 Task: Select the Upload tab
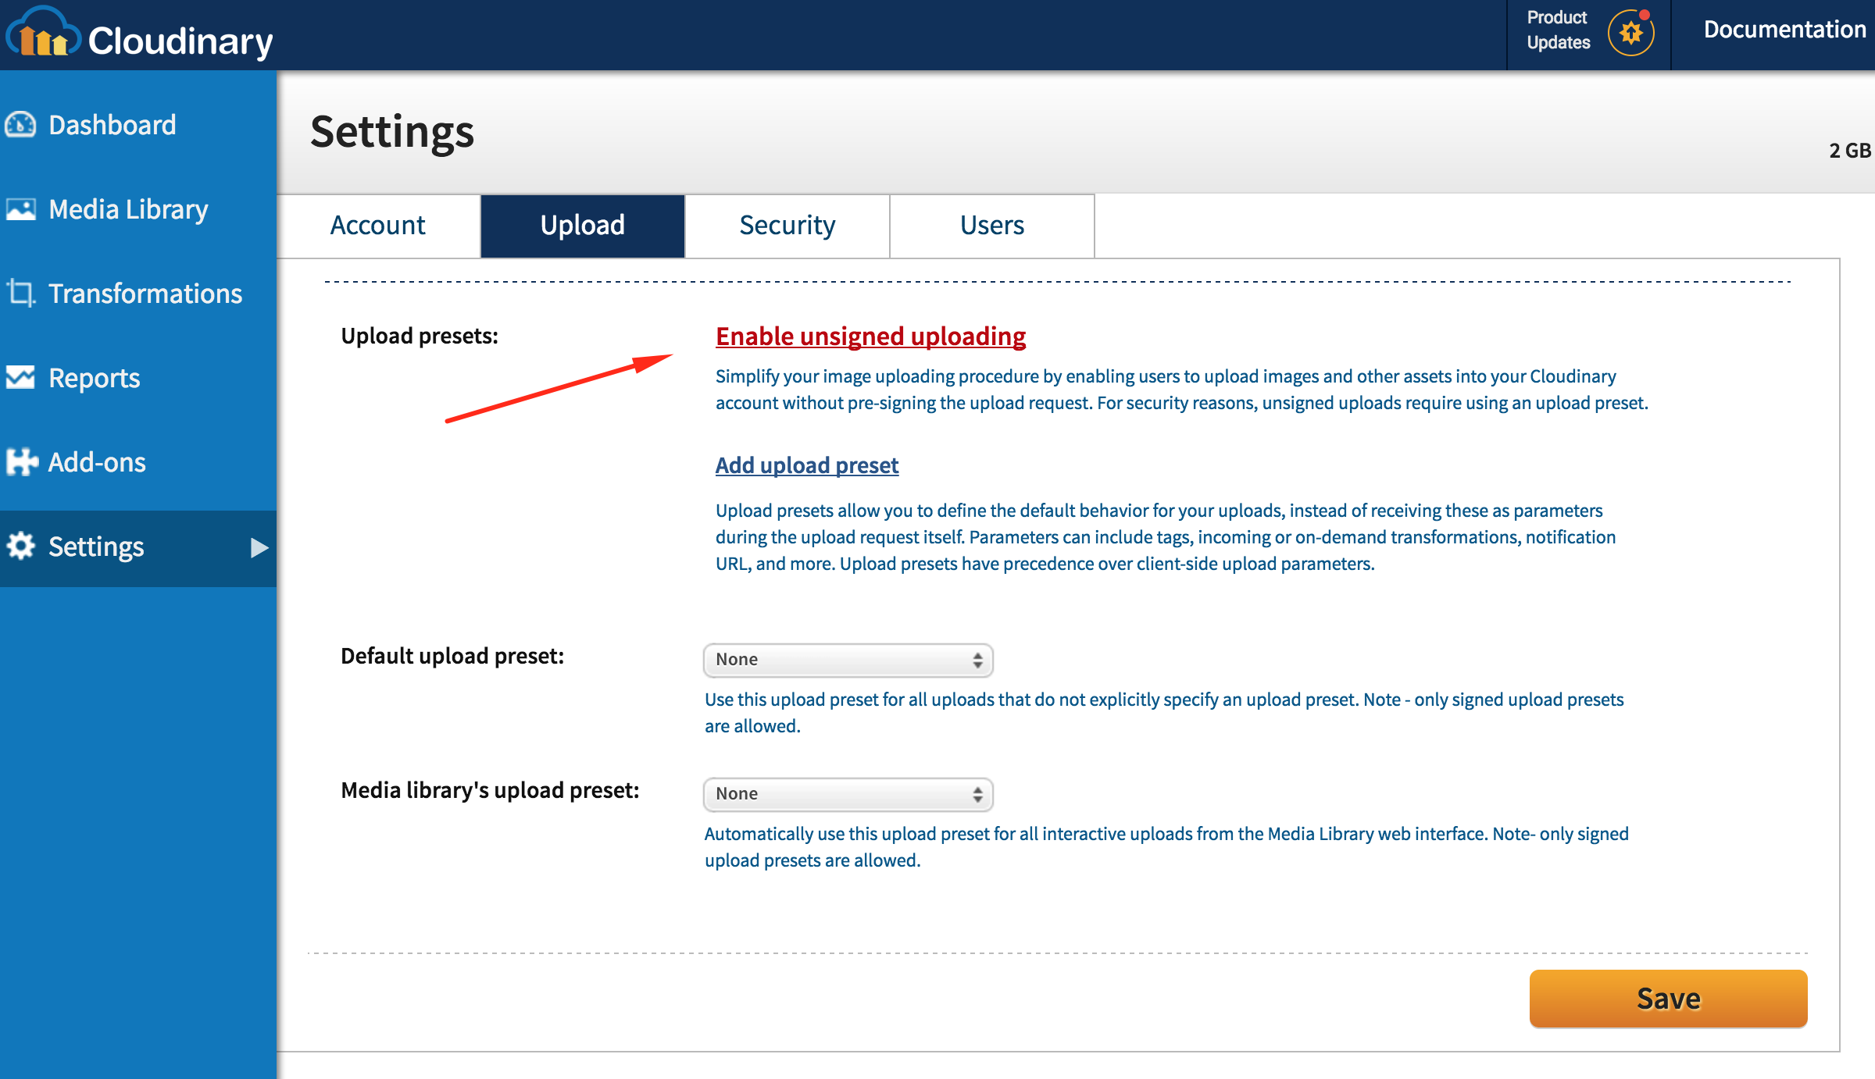pyautogui.click(x=583, y=226)
